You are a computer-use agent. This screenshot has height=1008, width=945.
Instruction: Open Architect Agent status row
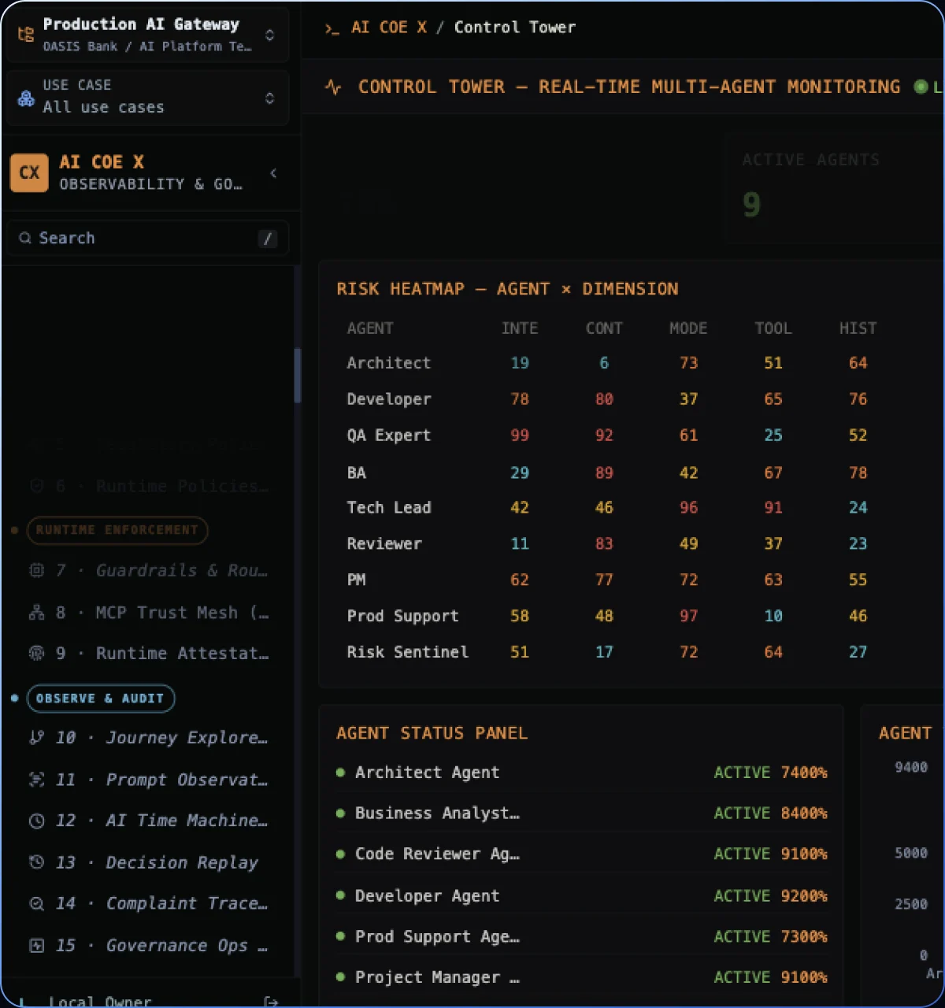pos(582,773)
